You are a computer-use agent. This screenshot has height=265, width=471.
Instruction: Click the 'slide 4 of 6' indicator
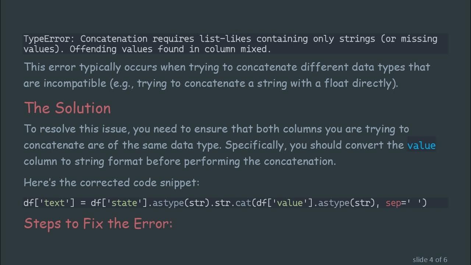[430, 259]
